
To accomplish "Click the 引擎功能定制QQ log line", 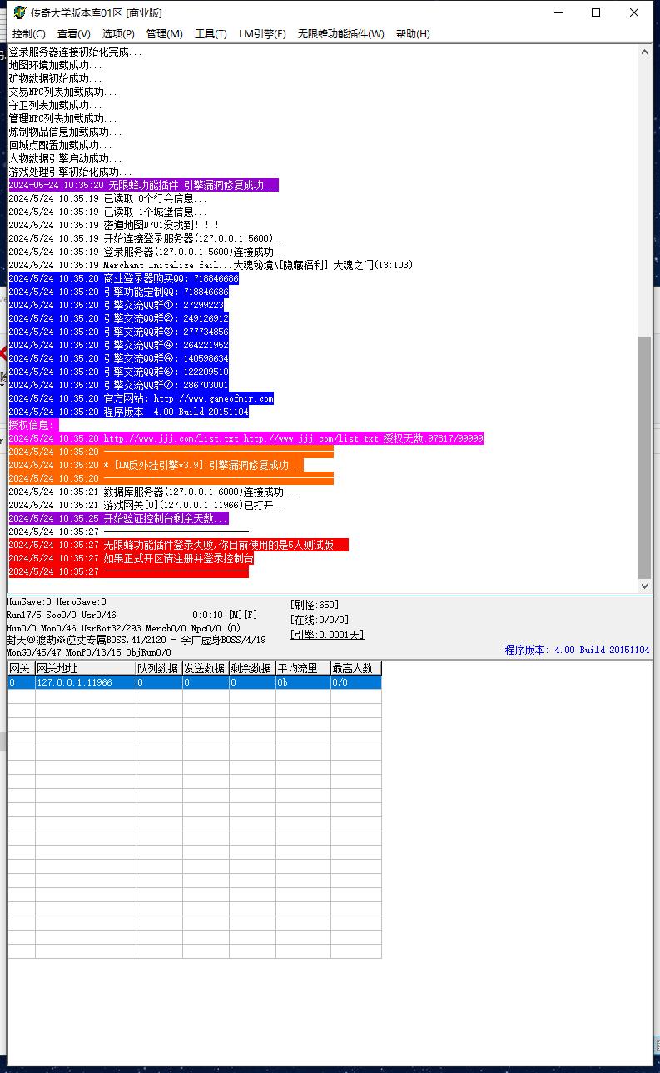I will (x=118, y=292).
